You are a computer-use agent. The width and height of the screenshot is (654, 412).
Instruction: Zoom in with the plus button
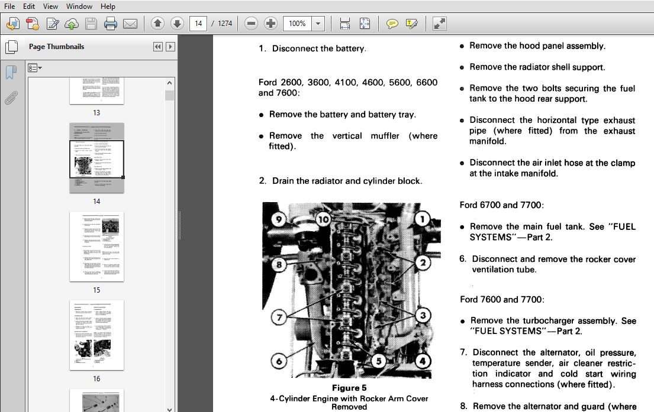270,23
